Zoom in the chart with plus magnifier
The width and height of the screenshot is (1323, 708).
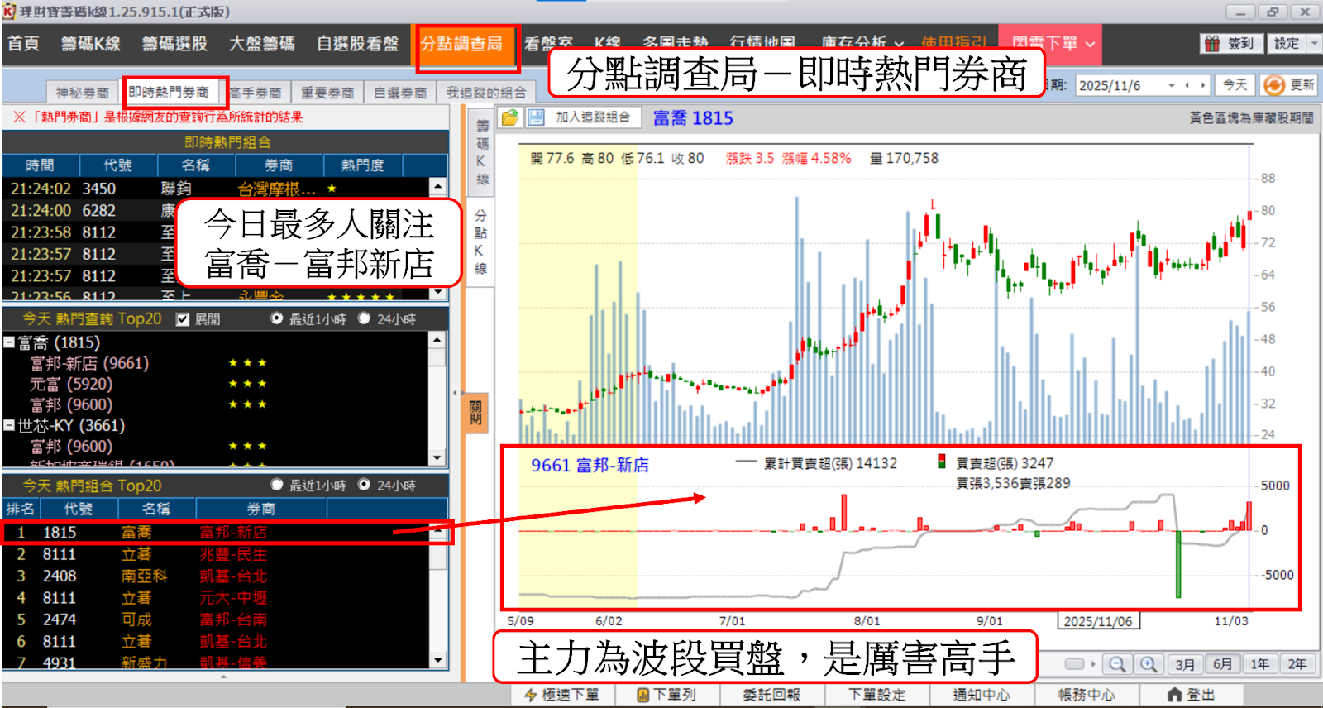point(1149,664)
